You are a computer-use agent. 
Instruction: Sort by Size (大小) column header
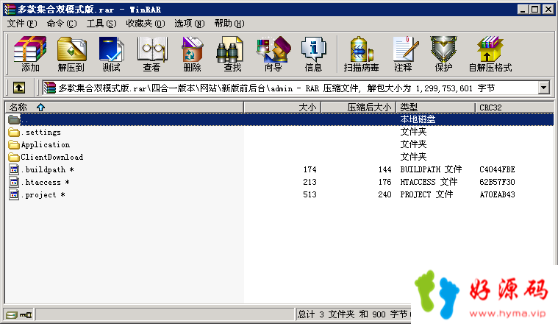pos(282,108)
